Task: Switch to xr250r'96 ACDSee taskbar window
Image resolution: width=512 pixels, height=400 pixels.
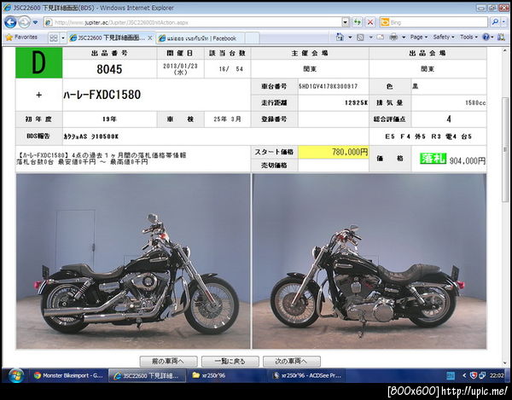Action: coord(307,375)
